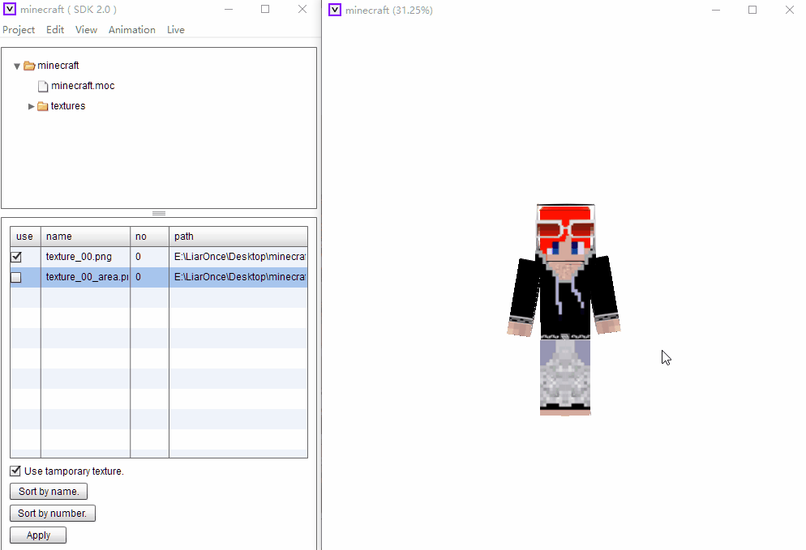This screenshot has height=550, width=806.
Task: Enable the use checkbox for texture_00_area texture
Action: 15,277
